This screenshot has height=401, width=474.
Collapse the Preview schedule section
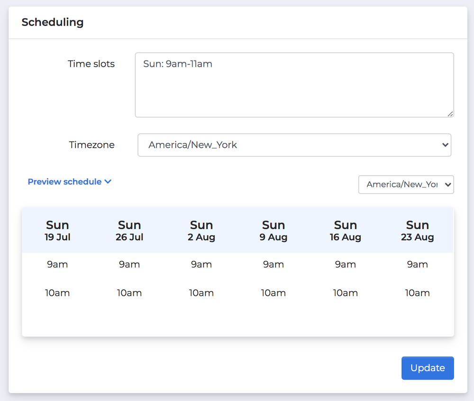[64, 181]
